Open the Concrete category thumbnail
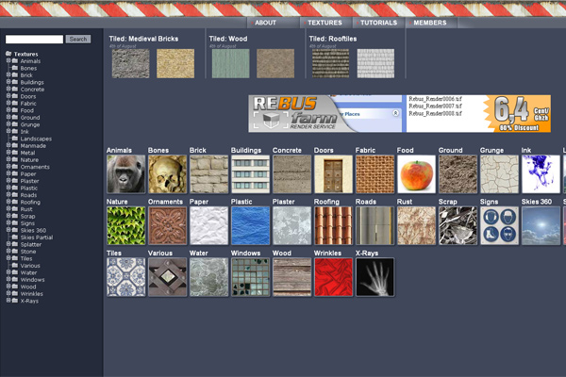The image size is (566, 377). click(292, 174)
